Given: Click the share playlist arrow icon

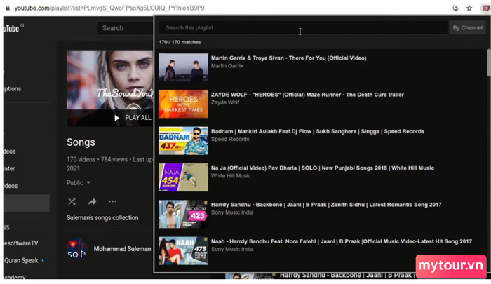Looking at the screenshot, I should (92, 201).
